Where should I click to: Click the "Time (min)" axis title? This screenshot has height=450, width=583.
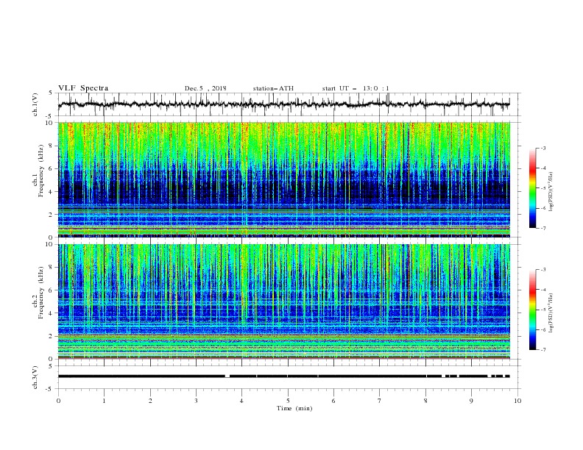click(x=294, y=408)
